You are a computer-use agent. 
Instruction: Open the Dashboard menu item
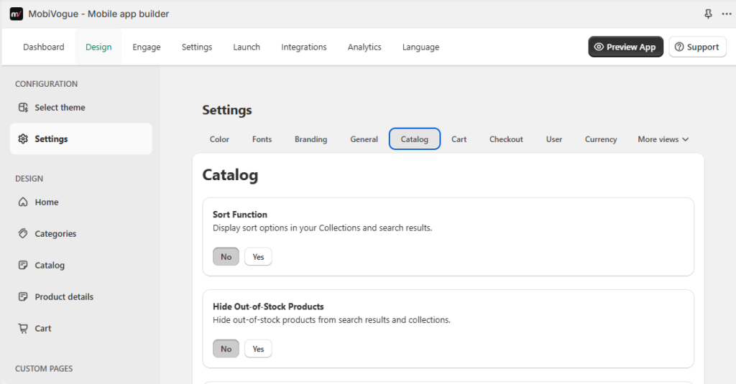pyautogui.click(x=44, y=47)
